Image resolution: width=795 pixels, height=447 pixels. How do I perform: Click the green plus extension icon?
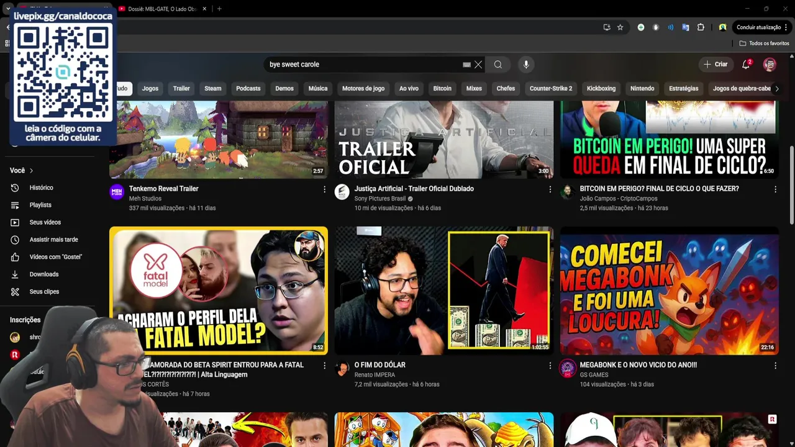coord(641,27)
